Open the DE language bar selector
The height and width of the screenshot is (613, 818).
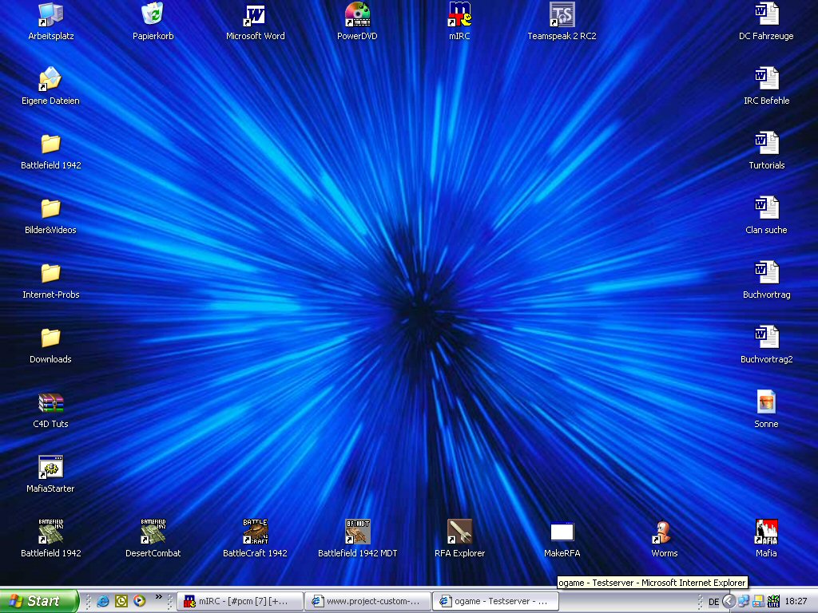[x=713, y=602]
